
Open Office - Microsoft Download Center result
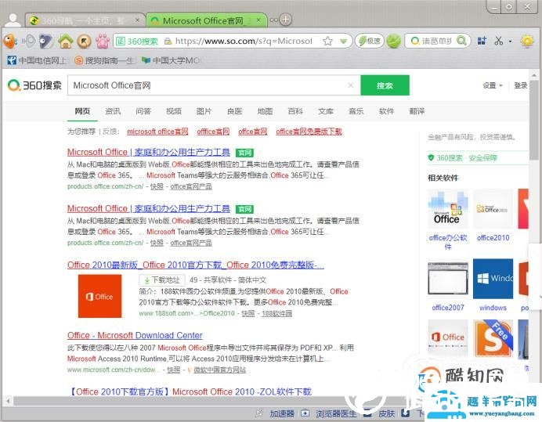135,336
